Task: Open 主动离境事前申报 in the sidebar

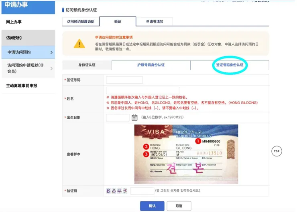Action: (28, 86)
